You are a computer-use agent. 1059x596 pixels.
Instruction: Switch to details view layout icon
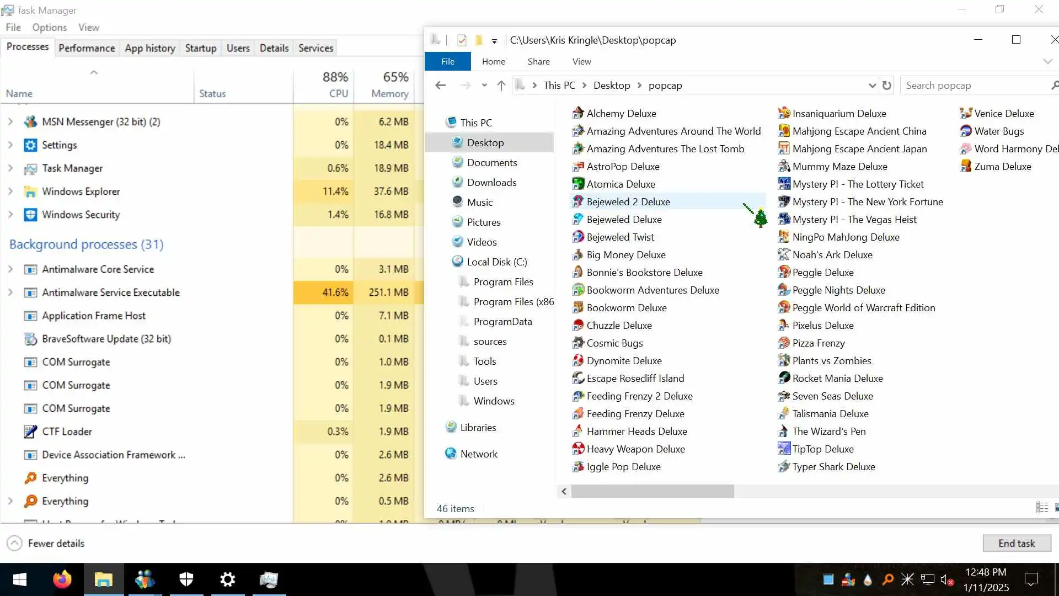point(1042,508)
